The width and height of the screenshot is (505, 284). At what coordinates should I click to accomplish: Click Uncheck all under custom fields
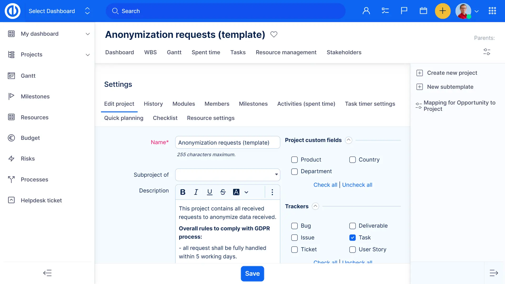coord(357,185)
